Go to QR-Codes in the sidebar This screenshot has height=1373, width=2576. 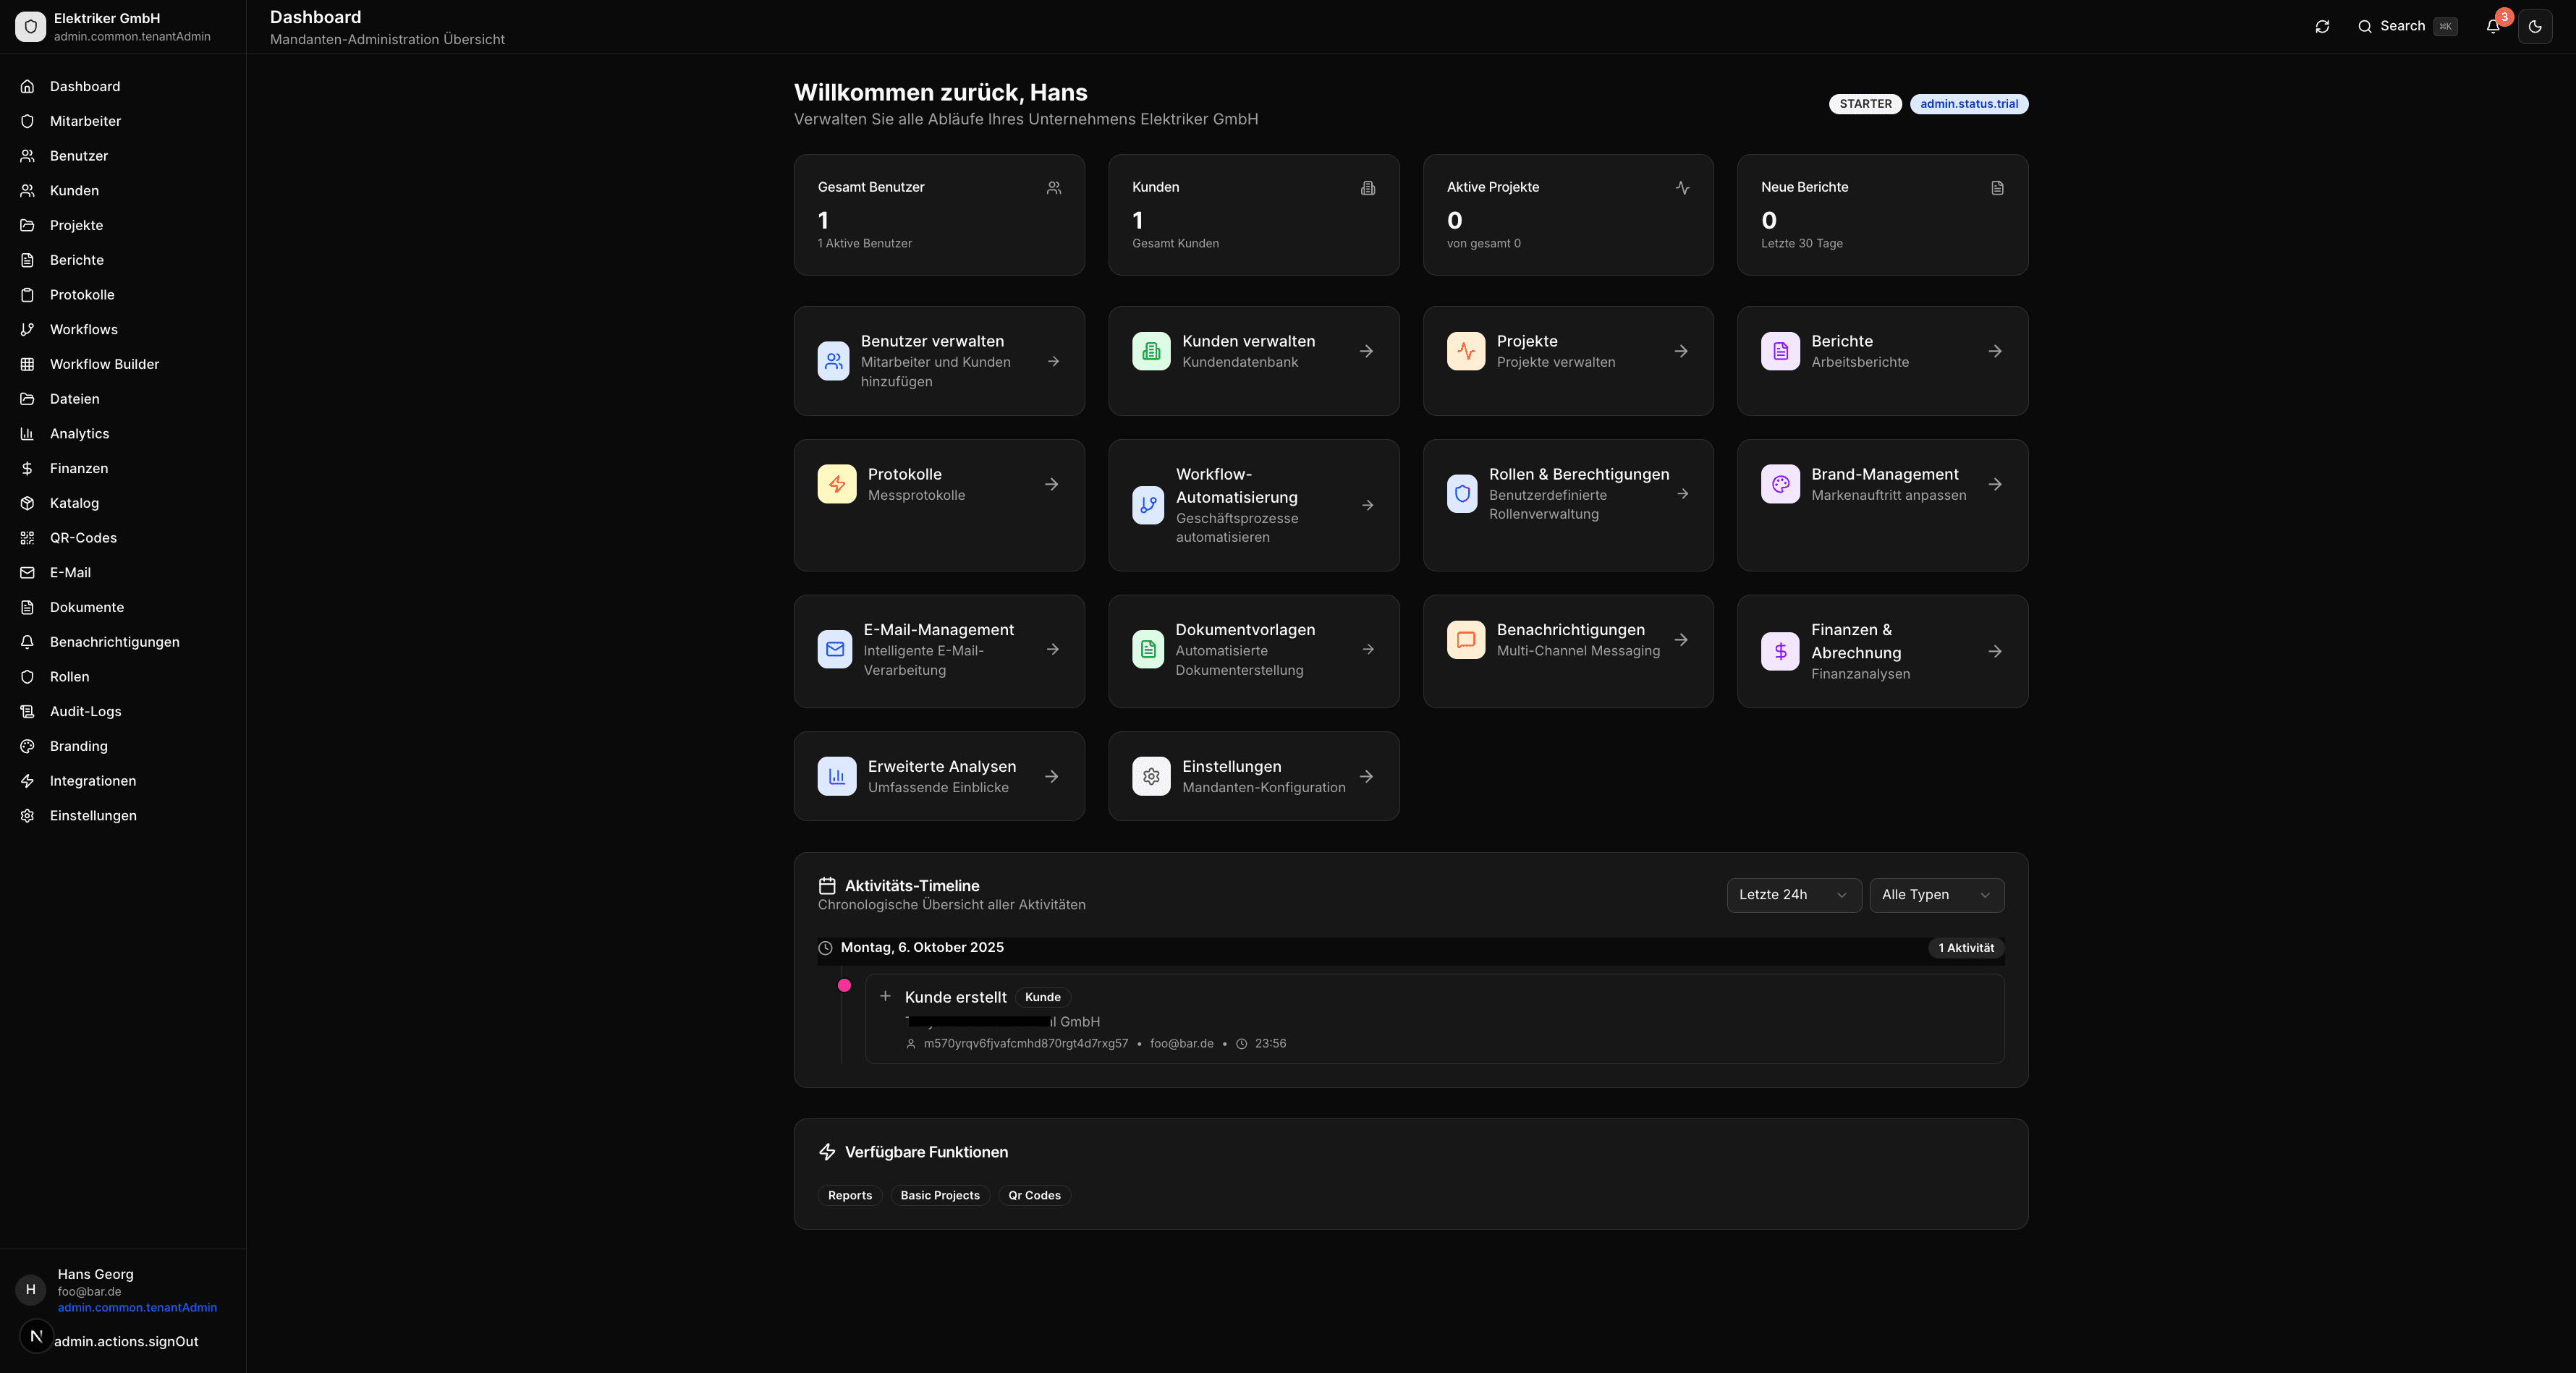(83, 538)
